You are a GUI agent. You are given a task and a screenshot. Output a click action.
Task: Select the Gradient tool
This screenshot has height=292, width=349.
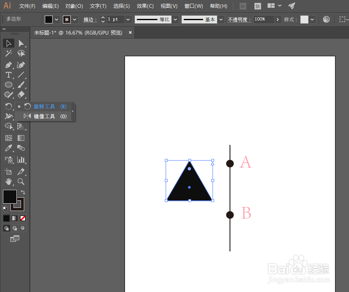(x=21, y=138)
